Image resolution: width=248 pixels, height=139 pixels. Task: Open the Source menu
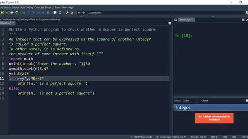click(x=15, y=7)
